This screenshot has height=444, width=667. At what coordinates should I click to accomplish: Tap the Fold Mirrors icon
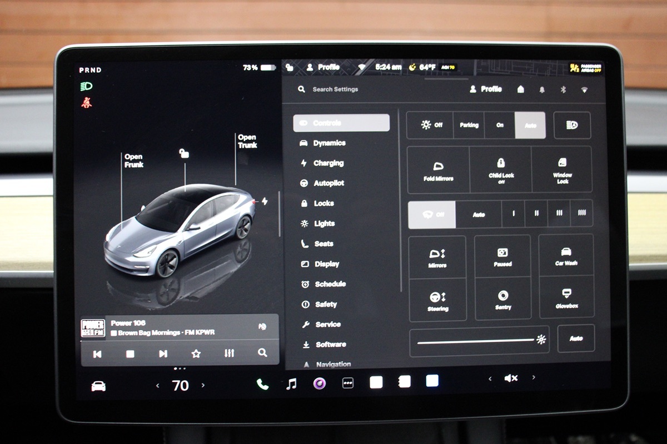438,170
